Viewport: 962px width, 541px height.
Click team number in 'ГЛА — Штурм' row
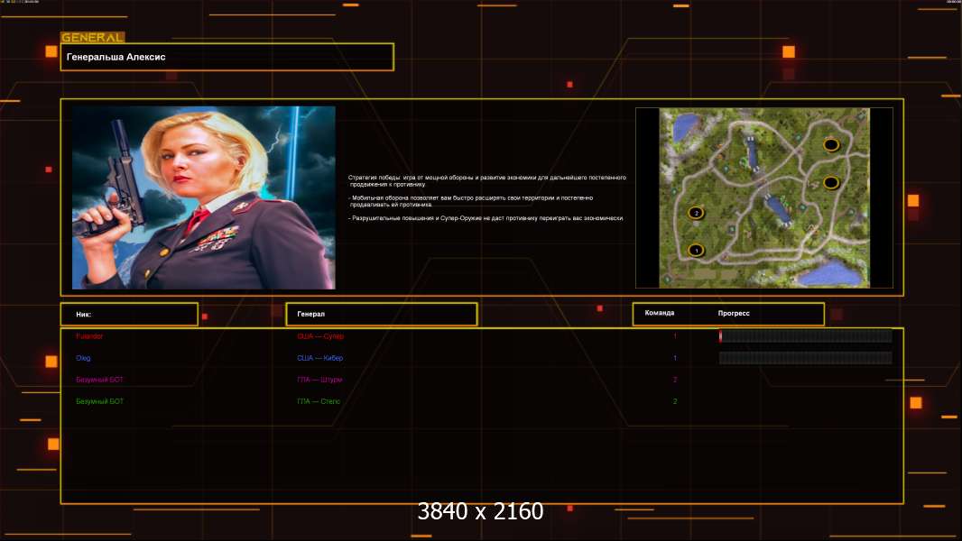tap(675, 380)
